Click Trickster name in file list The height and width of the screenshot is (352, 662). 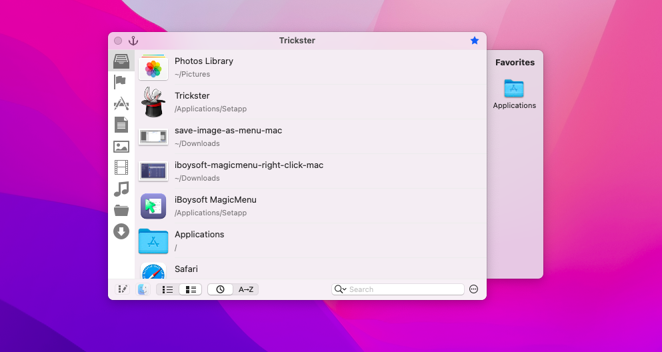(192, 96)
